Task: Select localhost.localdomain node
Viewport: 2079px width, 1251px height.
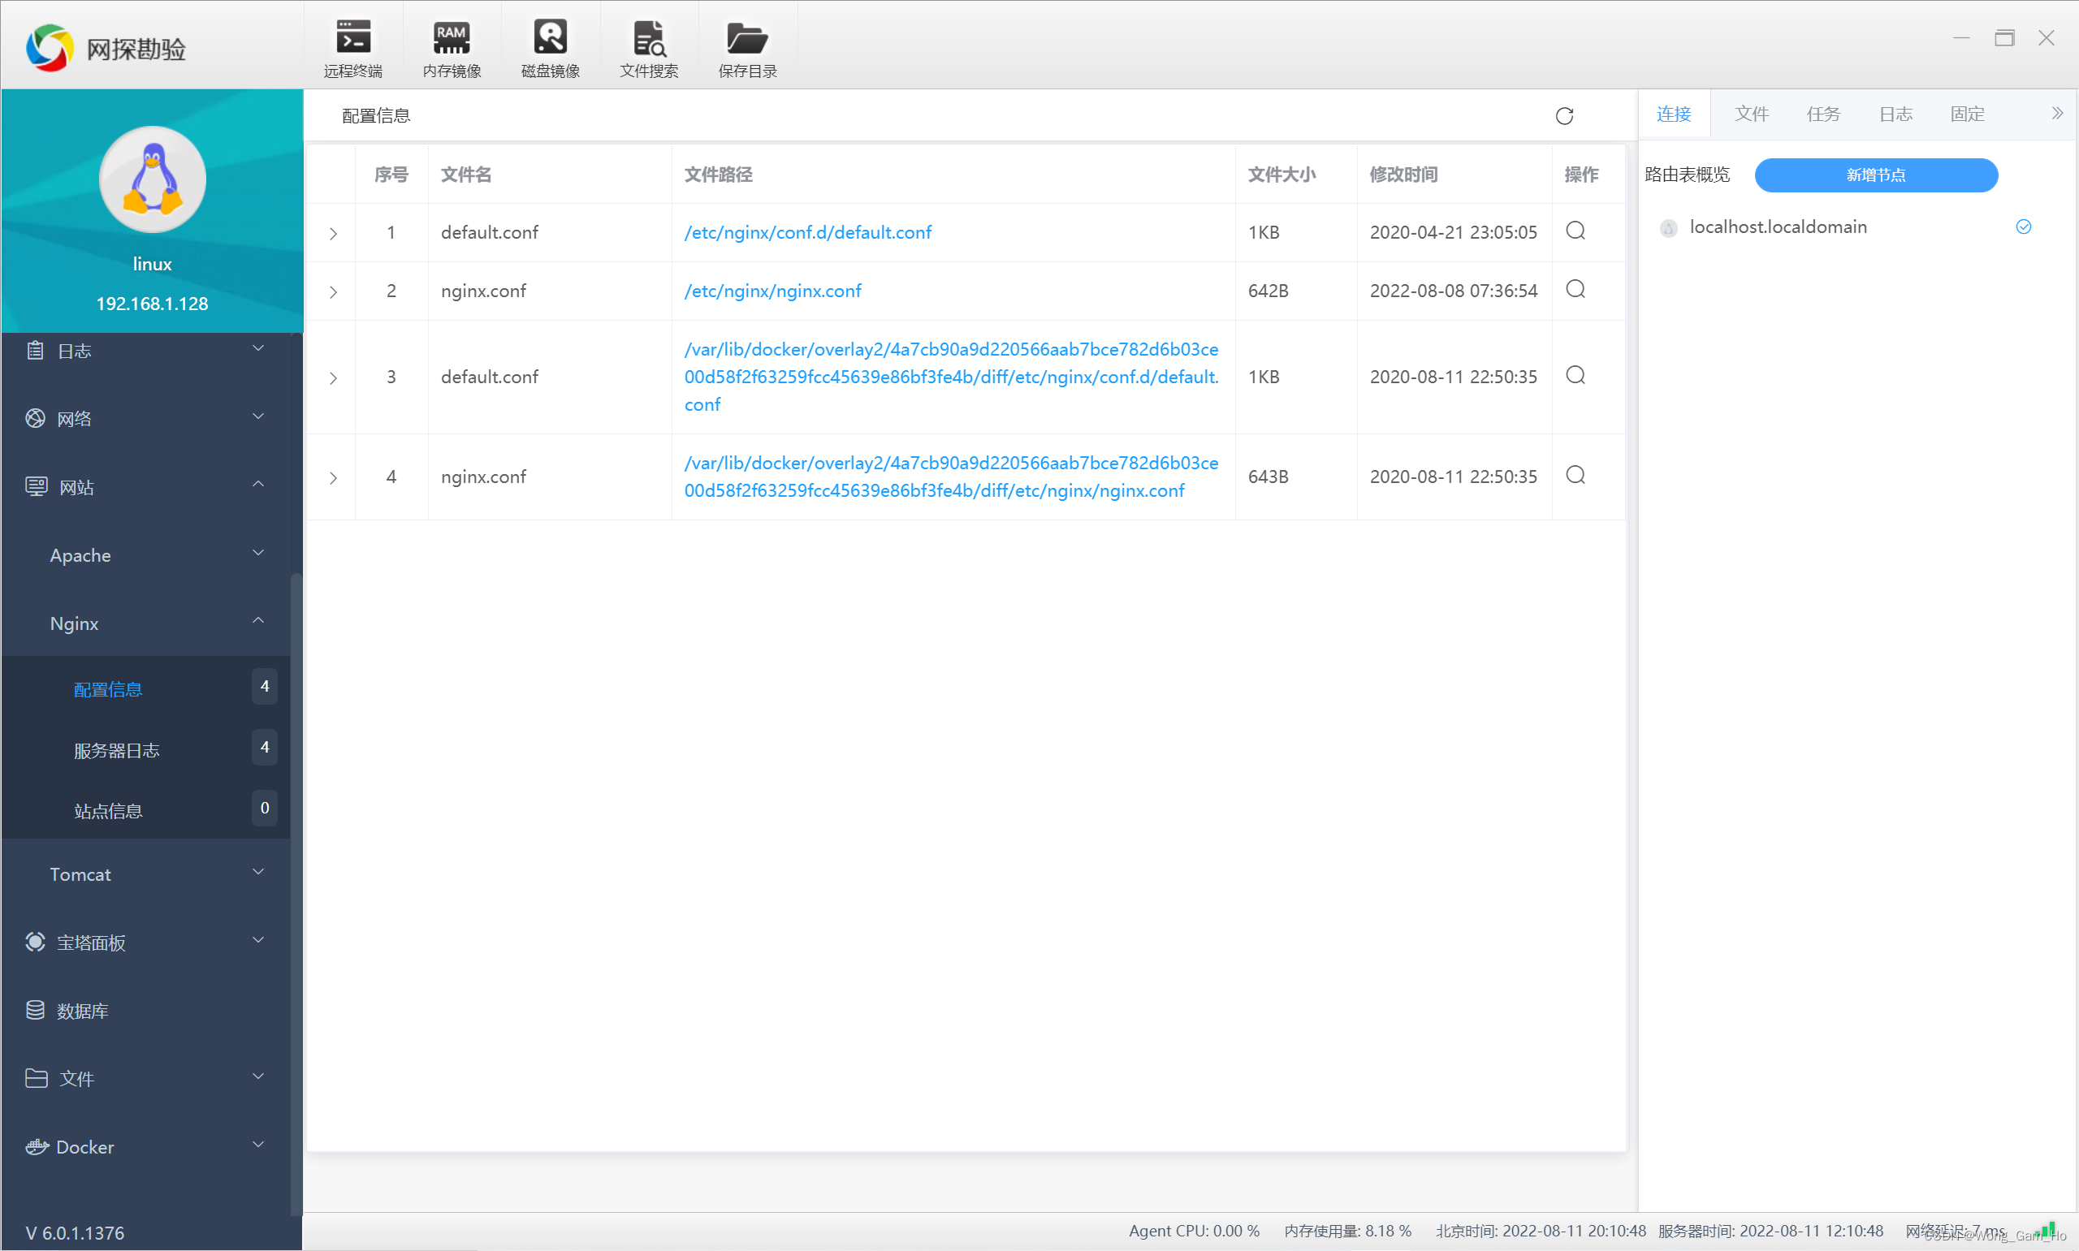Action: pos(1778,226)
